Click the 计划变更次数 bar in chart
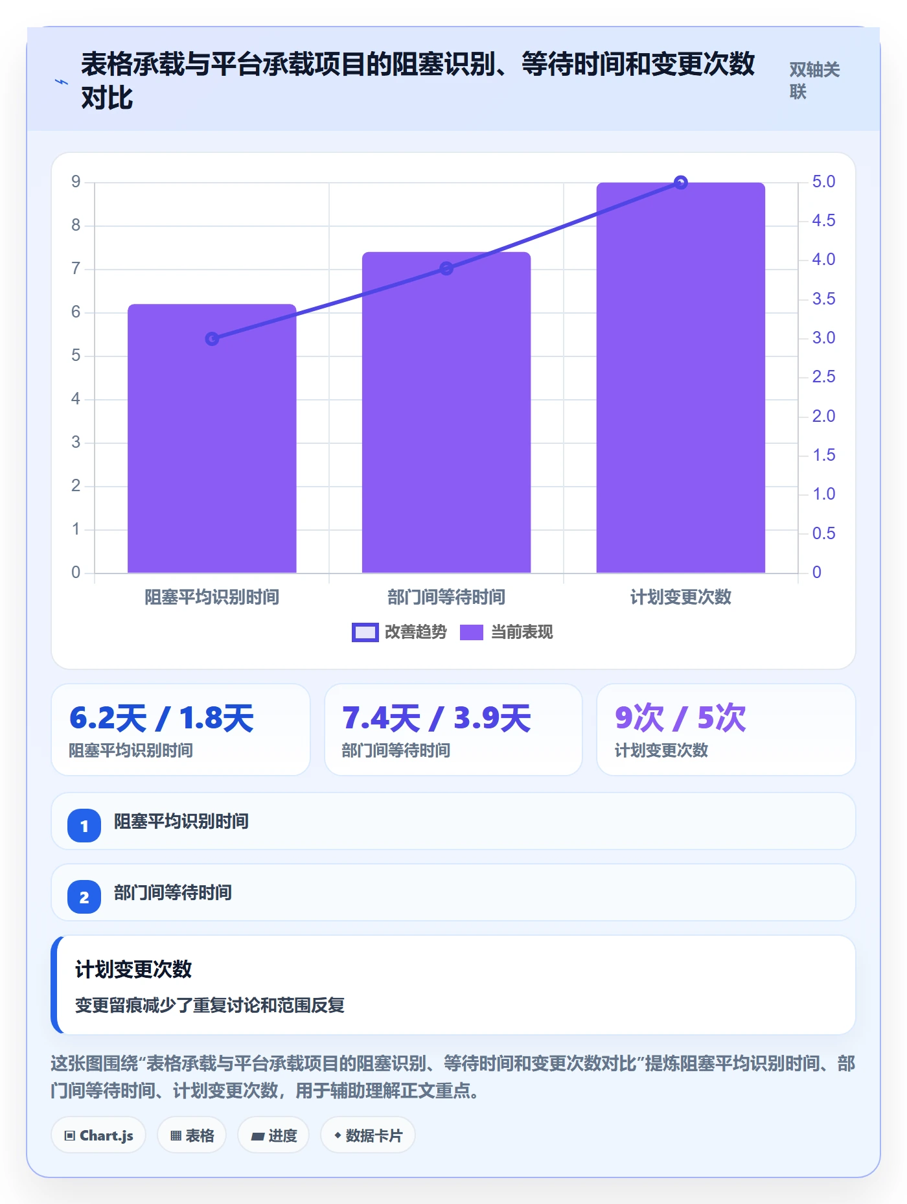The width and height of the screenshot is (907, 1204). [x=681, y=378]
